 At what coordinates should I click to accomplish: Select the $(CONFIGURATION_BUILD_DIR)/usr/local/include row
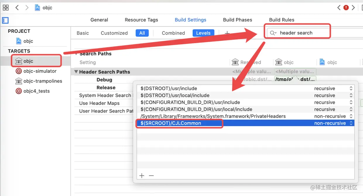[x=246, y=109]
